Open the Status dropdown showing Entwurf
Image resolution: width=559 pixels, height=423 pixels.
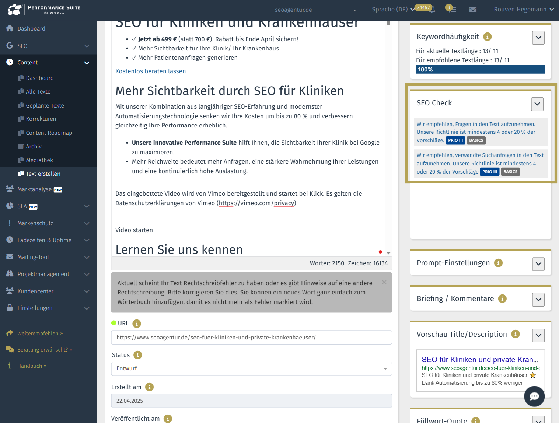(252, 369)
